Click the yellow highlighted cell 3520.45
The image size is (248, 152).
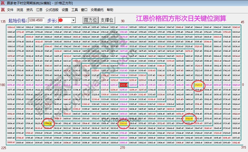coord(198,85)
